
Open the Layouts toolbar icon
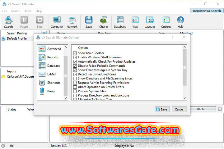pos(150,22)
